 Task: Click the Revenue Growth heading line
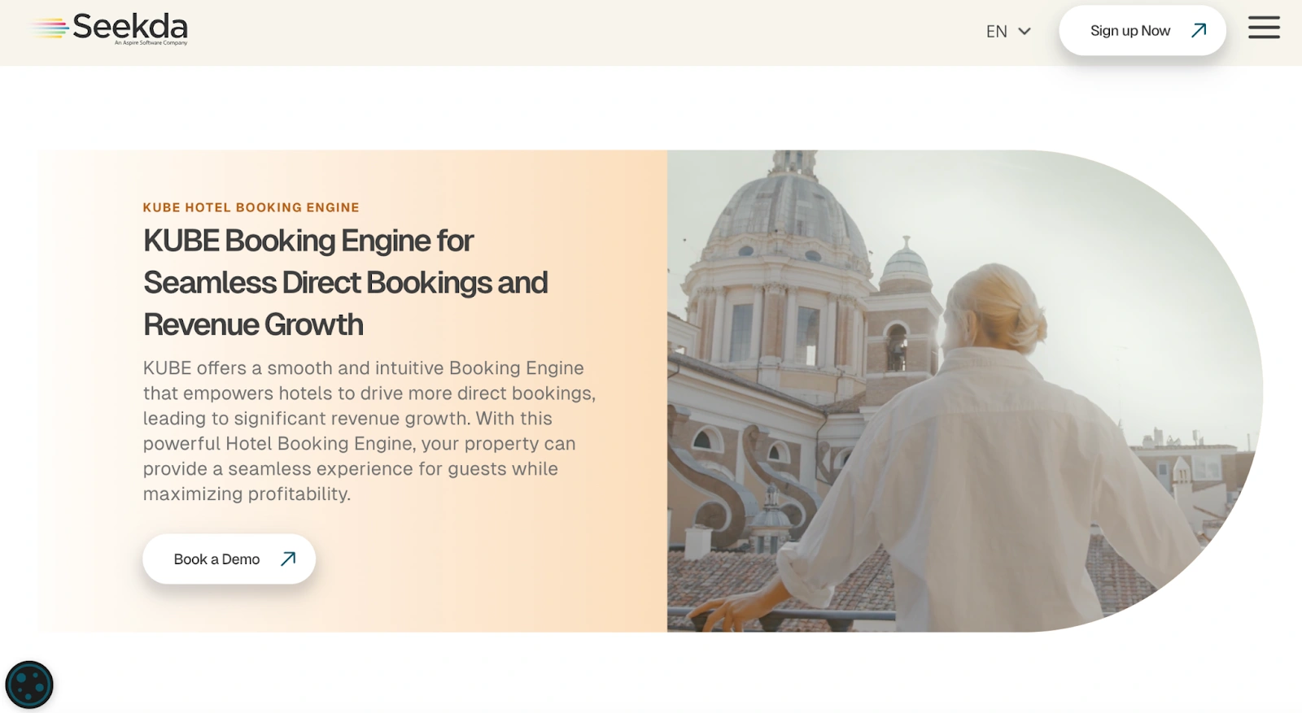(x=253, y=324)
